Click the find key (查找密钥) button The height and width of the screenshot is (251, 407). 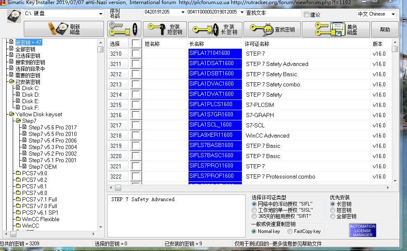[x=272, y=29]
